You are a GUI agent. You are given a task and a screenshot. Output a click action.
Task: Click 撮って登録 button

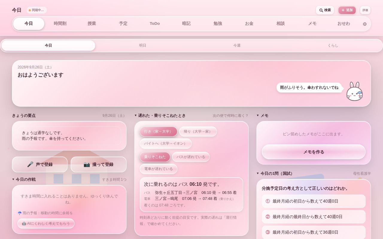(98, 164)
